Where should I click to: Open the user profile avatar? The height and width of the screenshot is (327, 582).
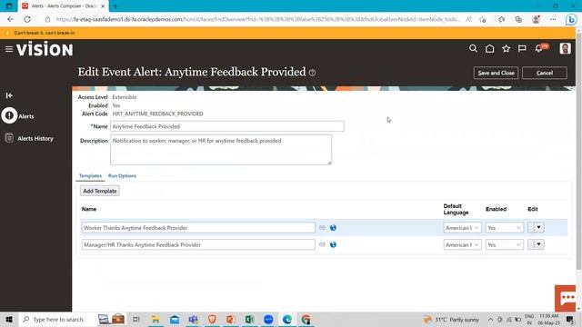pos(565,48)
